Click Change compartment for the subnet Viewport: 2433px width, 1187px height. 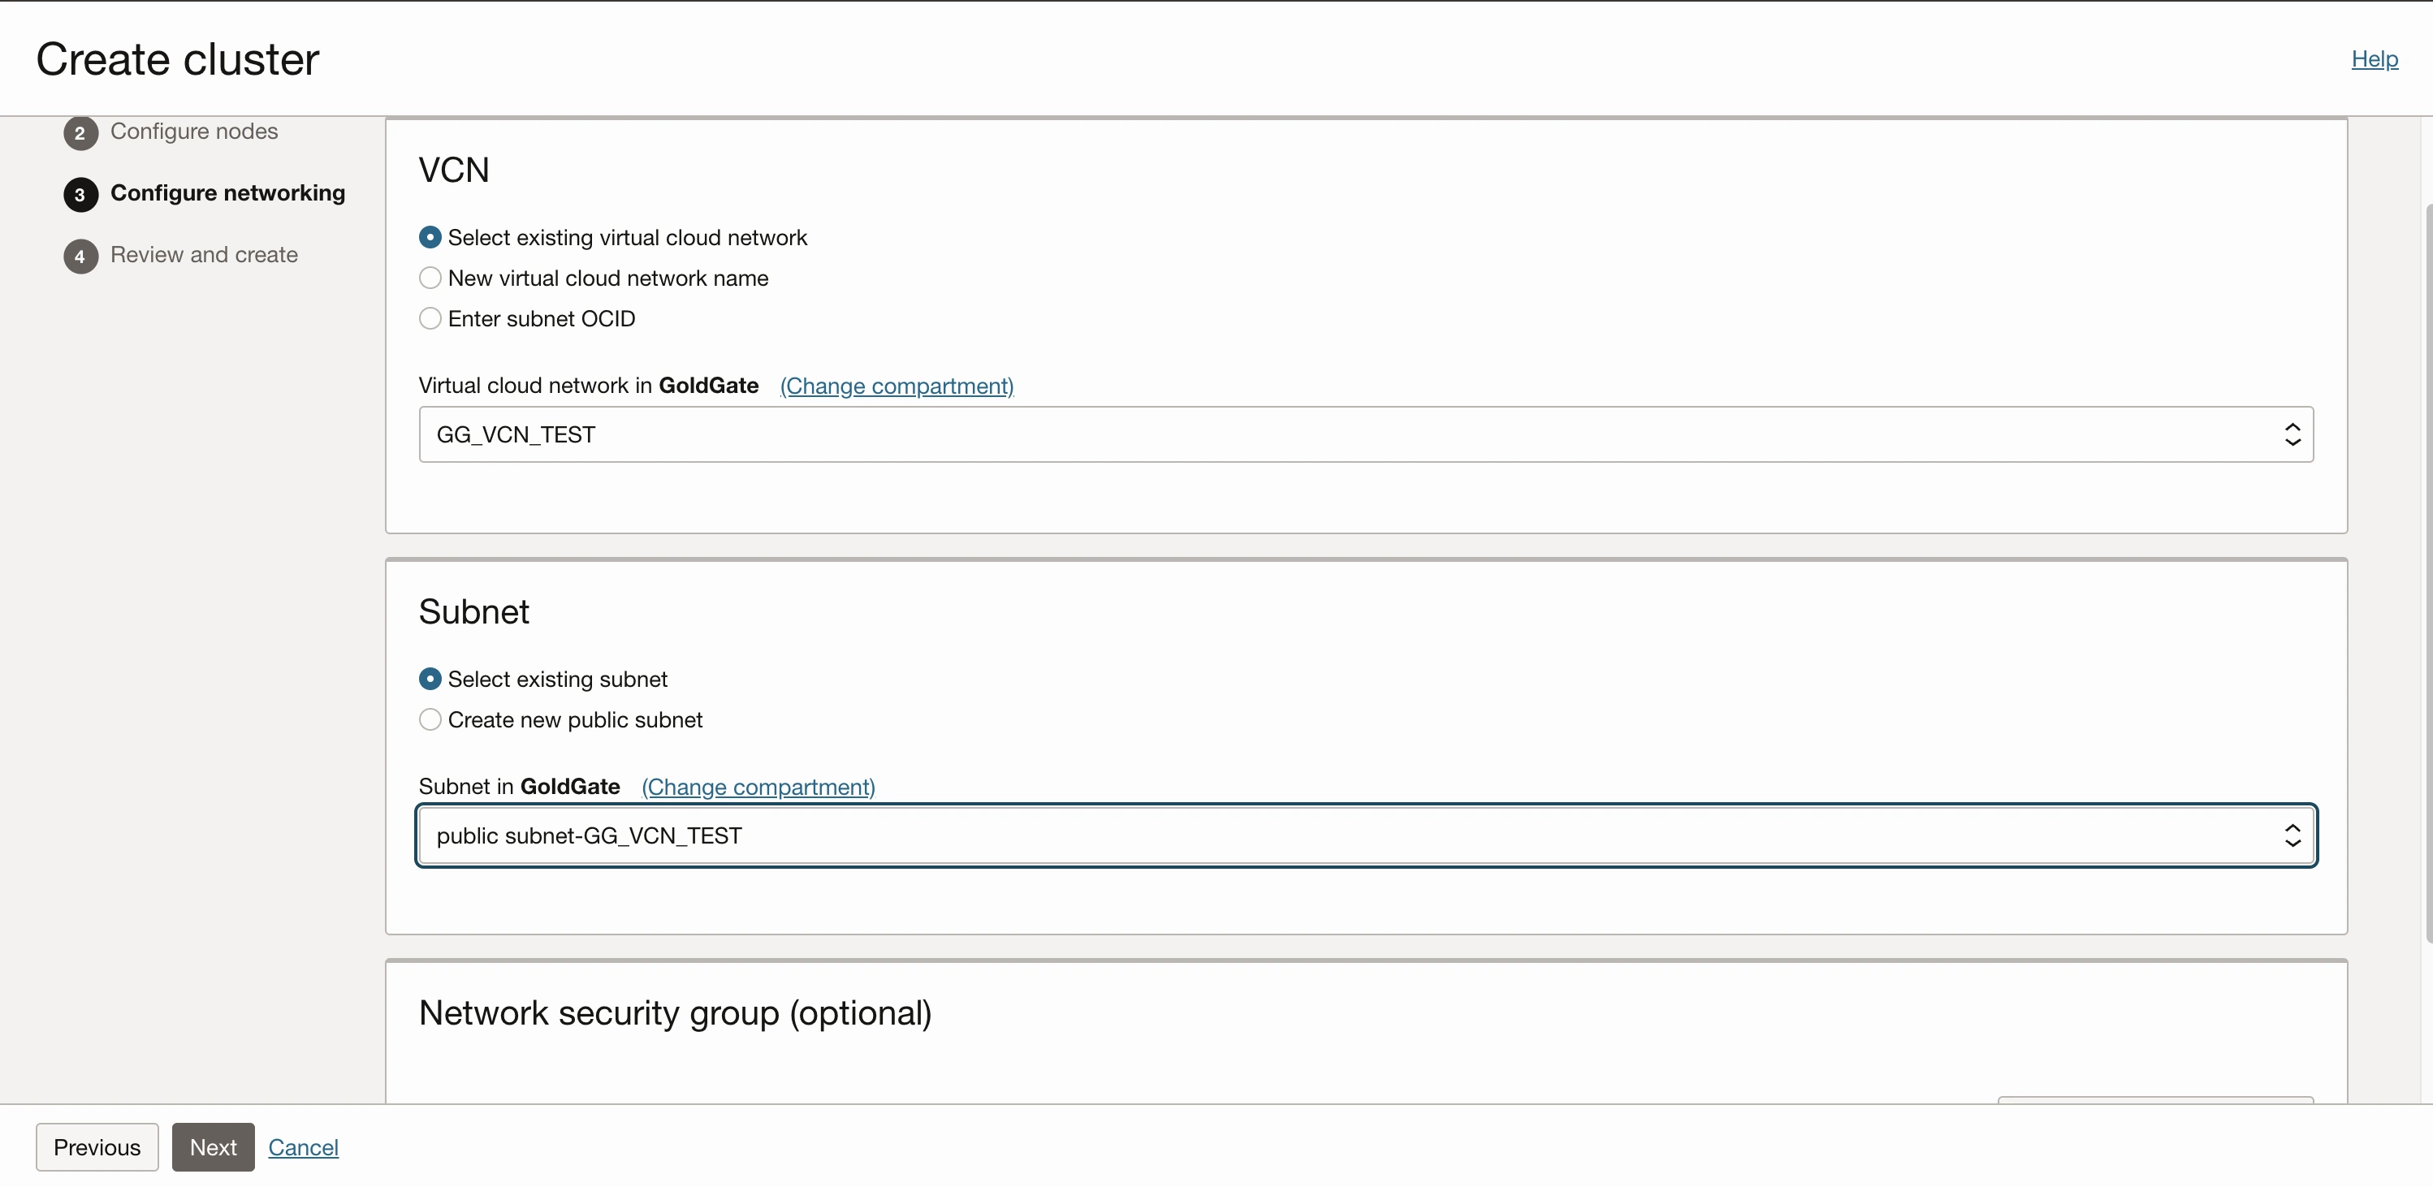pyautogui.click(x=758, y=787)
